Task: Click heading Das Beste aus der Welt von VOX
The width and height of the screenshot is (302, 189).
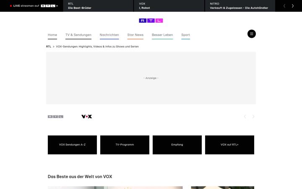Action: [x=80, y=176]
